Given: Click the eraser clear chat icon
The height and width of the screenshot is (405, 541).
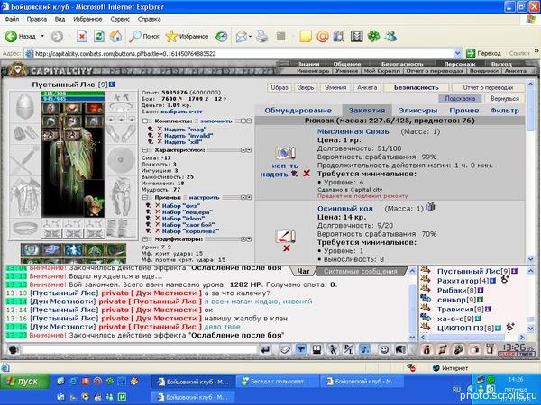Looking at the screenshot, I should tap(285, 349).
